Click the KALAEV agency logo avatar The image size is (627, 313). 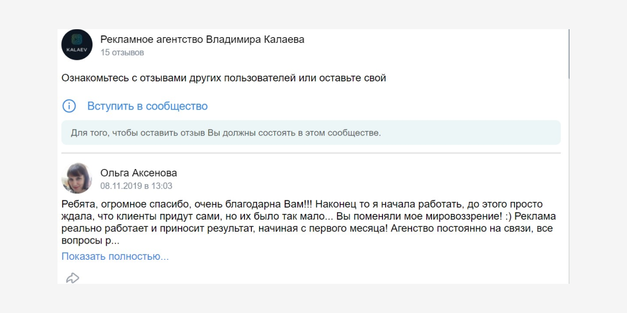(x=77, y=45)
